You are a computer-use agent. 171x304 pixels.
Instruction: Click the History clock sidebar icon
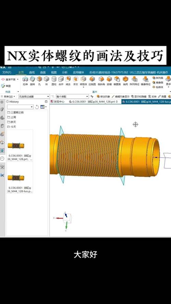click(2, 159)
